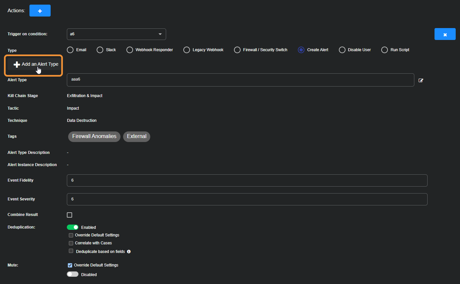Pick the Run Script action type
Image resolution: width=460 pixels, height=284 pixels.
click(x=385, y=50)
